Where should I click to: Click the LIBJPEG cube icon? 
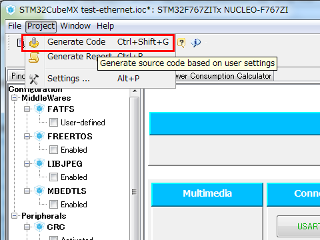(x=39, y=163)
